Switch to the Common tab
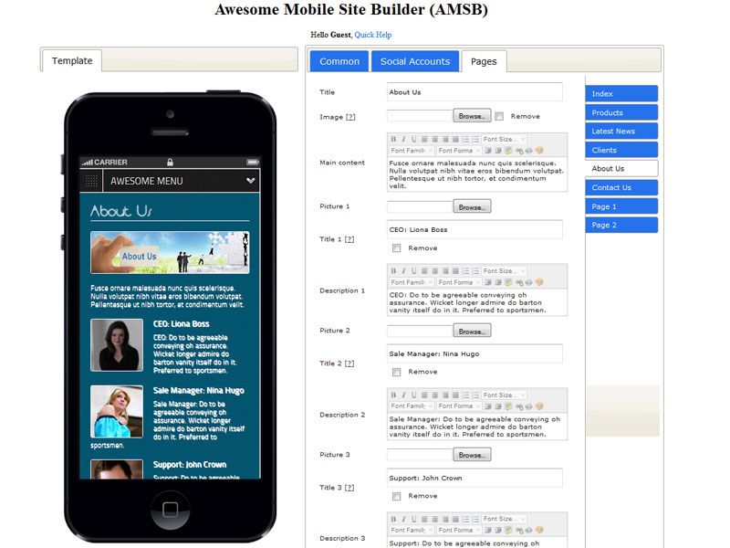This screenshot has height=548, width=730. (339, 61)
